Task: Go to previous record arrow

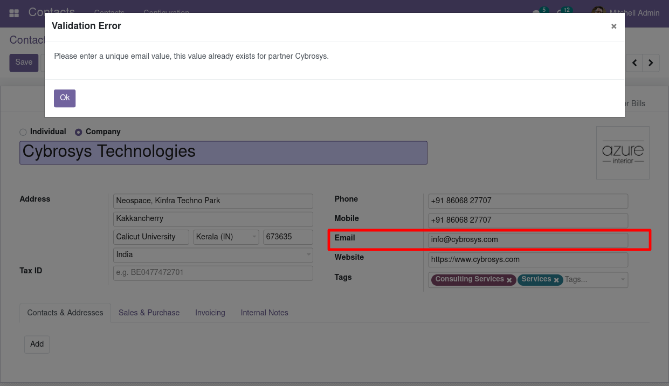Action: tap(634, 63)
